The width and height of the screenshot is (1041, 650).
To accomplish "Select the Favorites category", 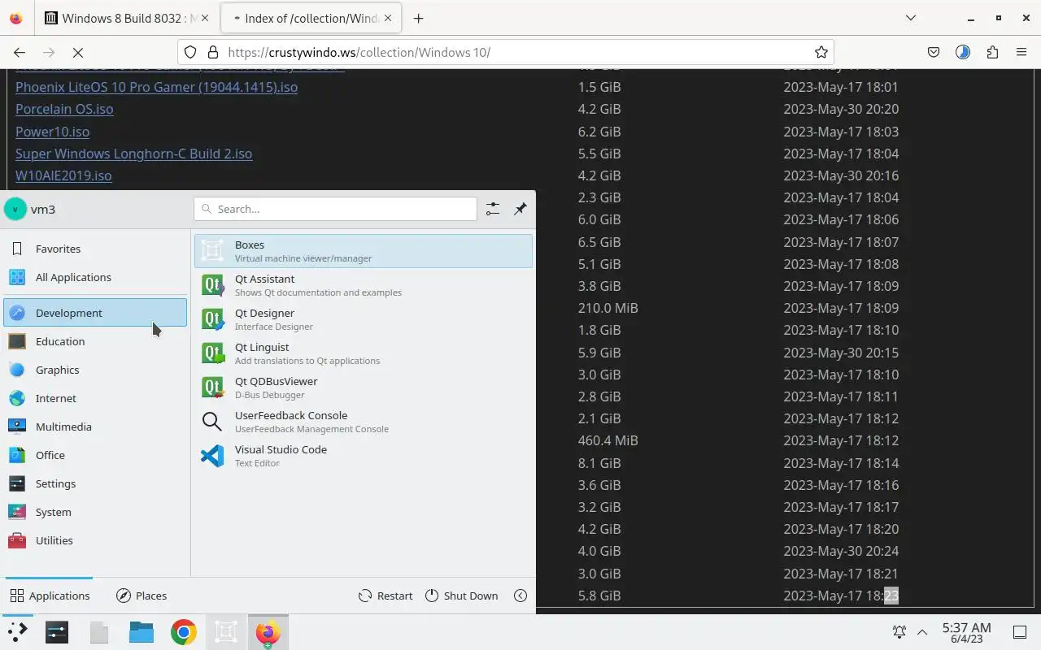I will 95,249.
